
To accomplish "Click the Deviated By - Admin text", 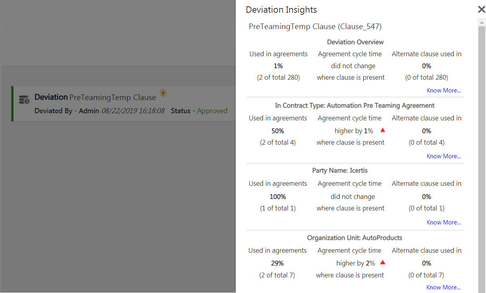I will (x=67, y=111).
